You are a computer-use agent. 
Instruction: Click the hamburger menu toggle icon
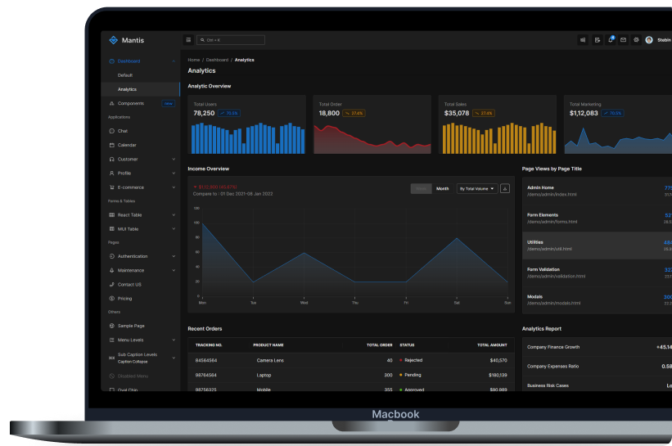point(188,39)
